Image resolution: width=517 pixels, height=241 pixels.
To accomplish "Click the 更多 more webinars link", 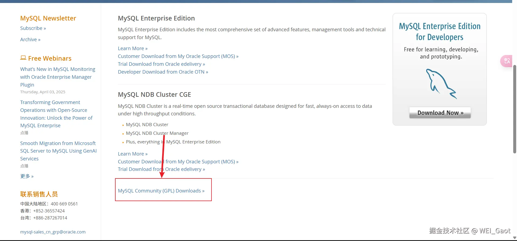I will tap(27, 176).
